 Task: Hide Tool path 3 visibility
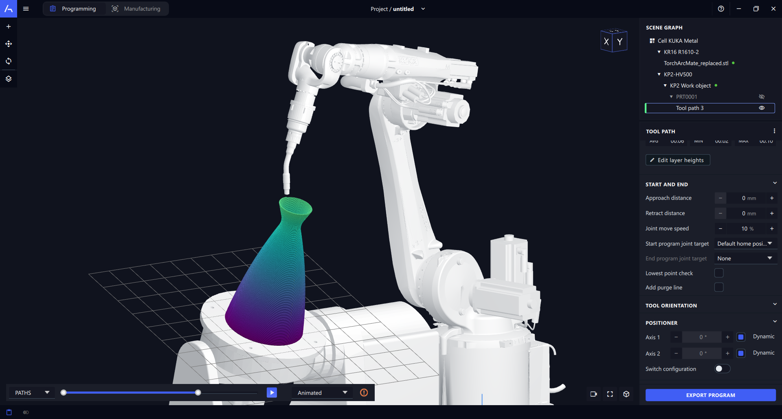[762, 108]
